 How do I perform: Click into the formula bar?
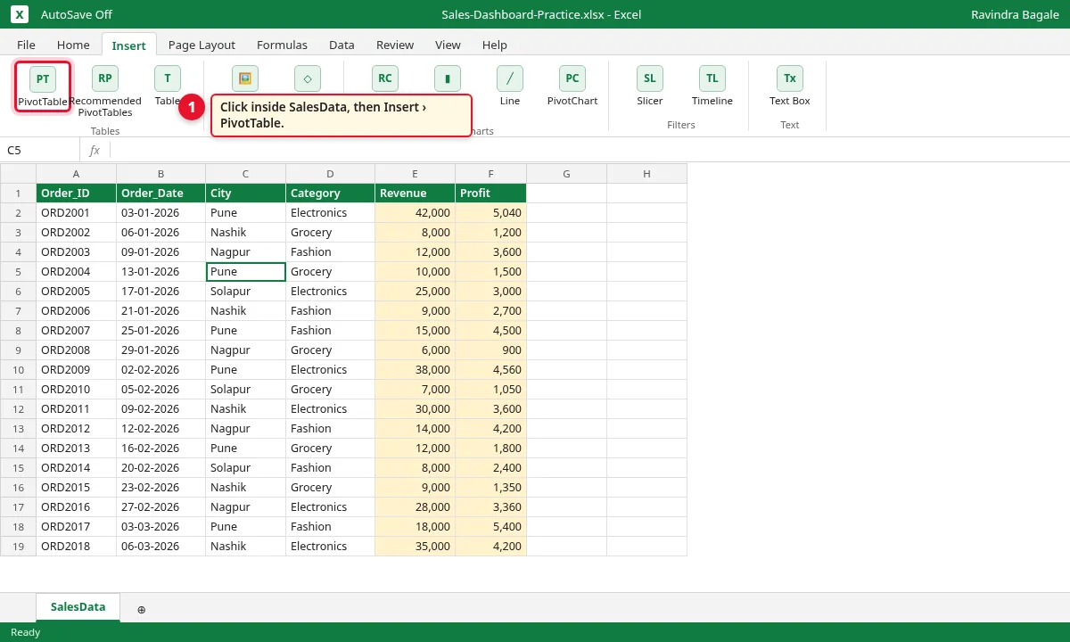point(588,150)
